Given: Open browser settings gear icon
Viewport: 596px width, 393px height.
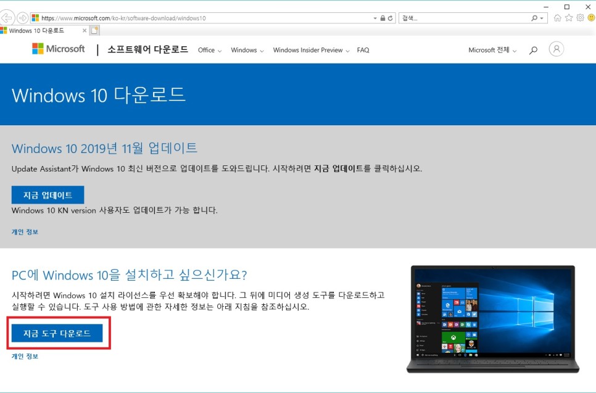Looking at the screenshot, I should pos(580,18).
